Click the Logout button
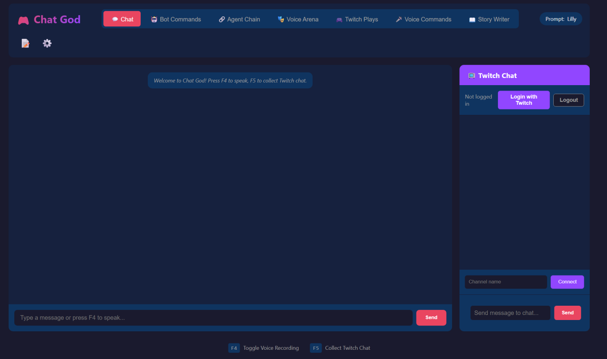This screenshot has width=607, height=359. (568, 100)
